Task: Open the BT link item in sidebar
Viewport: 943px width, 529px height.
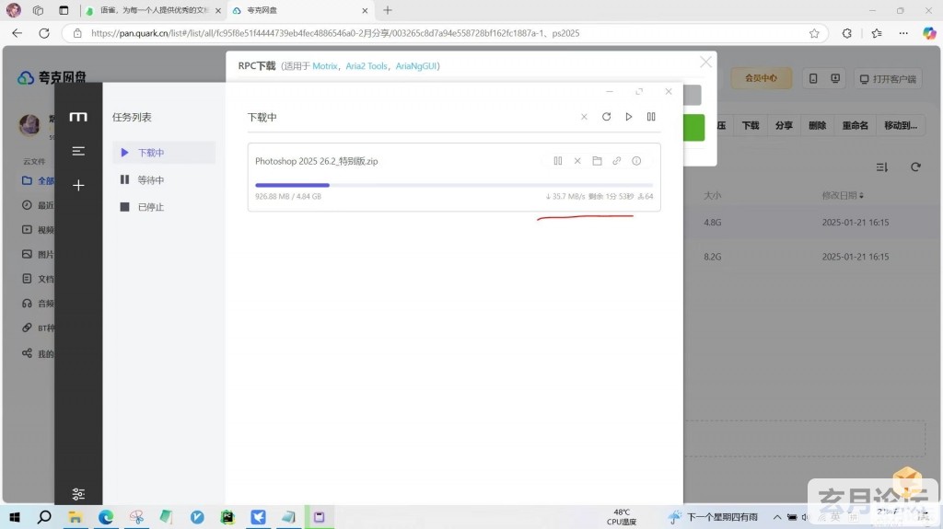Action: coord(37,328)
